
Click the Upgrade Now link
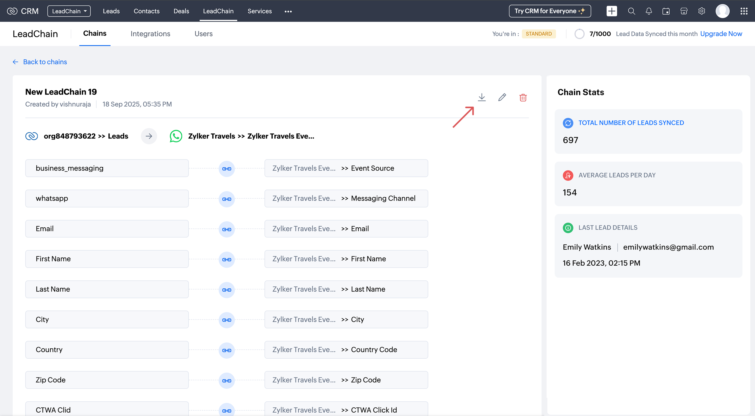click(x=721, y=34)
